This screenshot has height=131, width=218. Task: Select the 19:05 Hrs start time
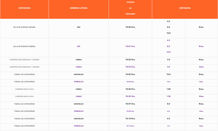coord(130,96)
